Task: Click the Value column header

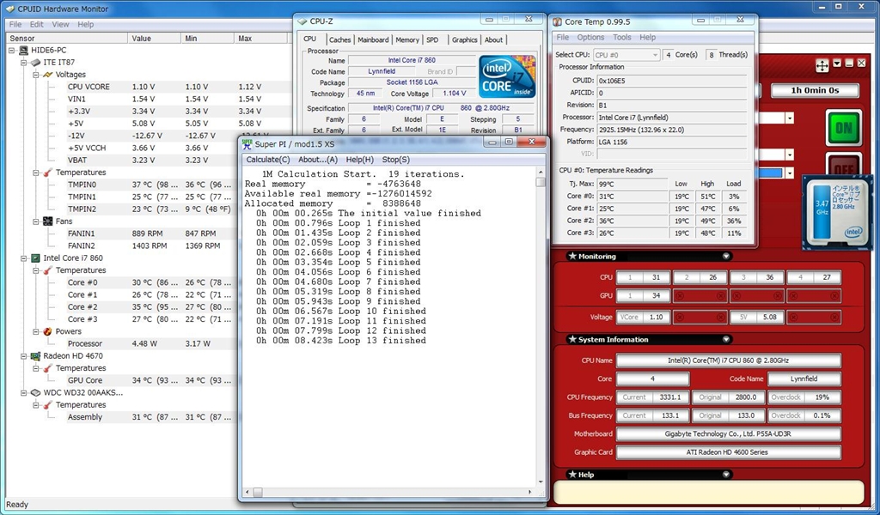Action: click(155, 39)
